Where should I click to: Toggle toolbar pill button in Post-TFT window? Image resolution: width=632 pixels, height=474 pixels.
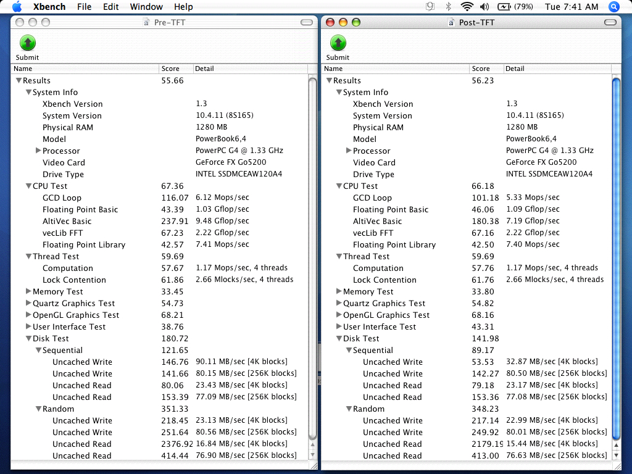pos(610,22)
